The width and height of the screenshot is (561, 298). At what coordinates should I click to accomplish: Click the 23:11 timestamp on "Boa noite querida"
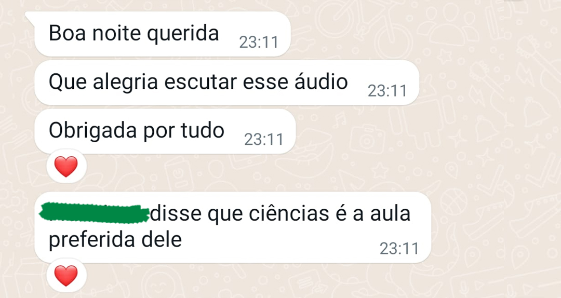[x=259, y=42]
